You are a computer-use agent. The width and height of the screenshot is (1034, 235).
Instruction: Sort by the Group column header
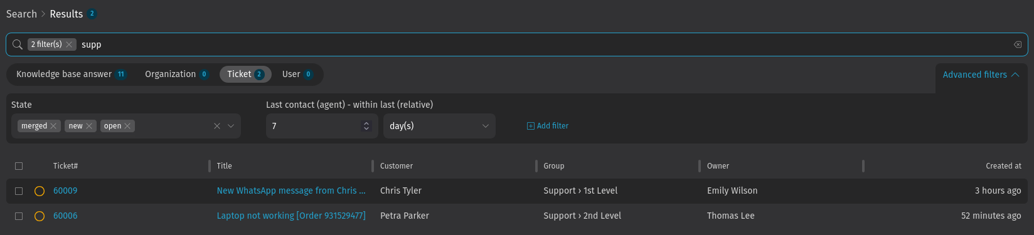(554, 166)
